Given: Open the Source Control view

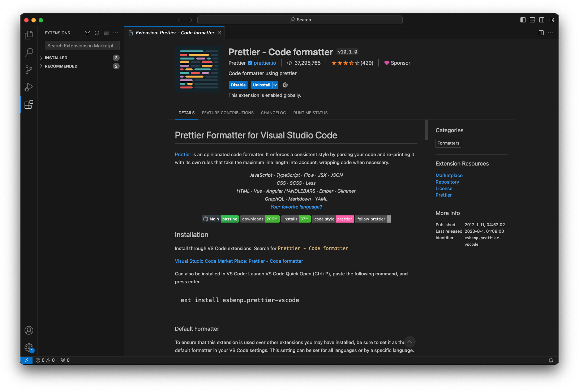Looking at the screenshot, I should click(x=29, y=70).
